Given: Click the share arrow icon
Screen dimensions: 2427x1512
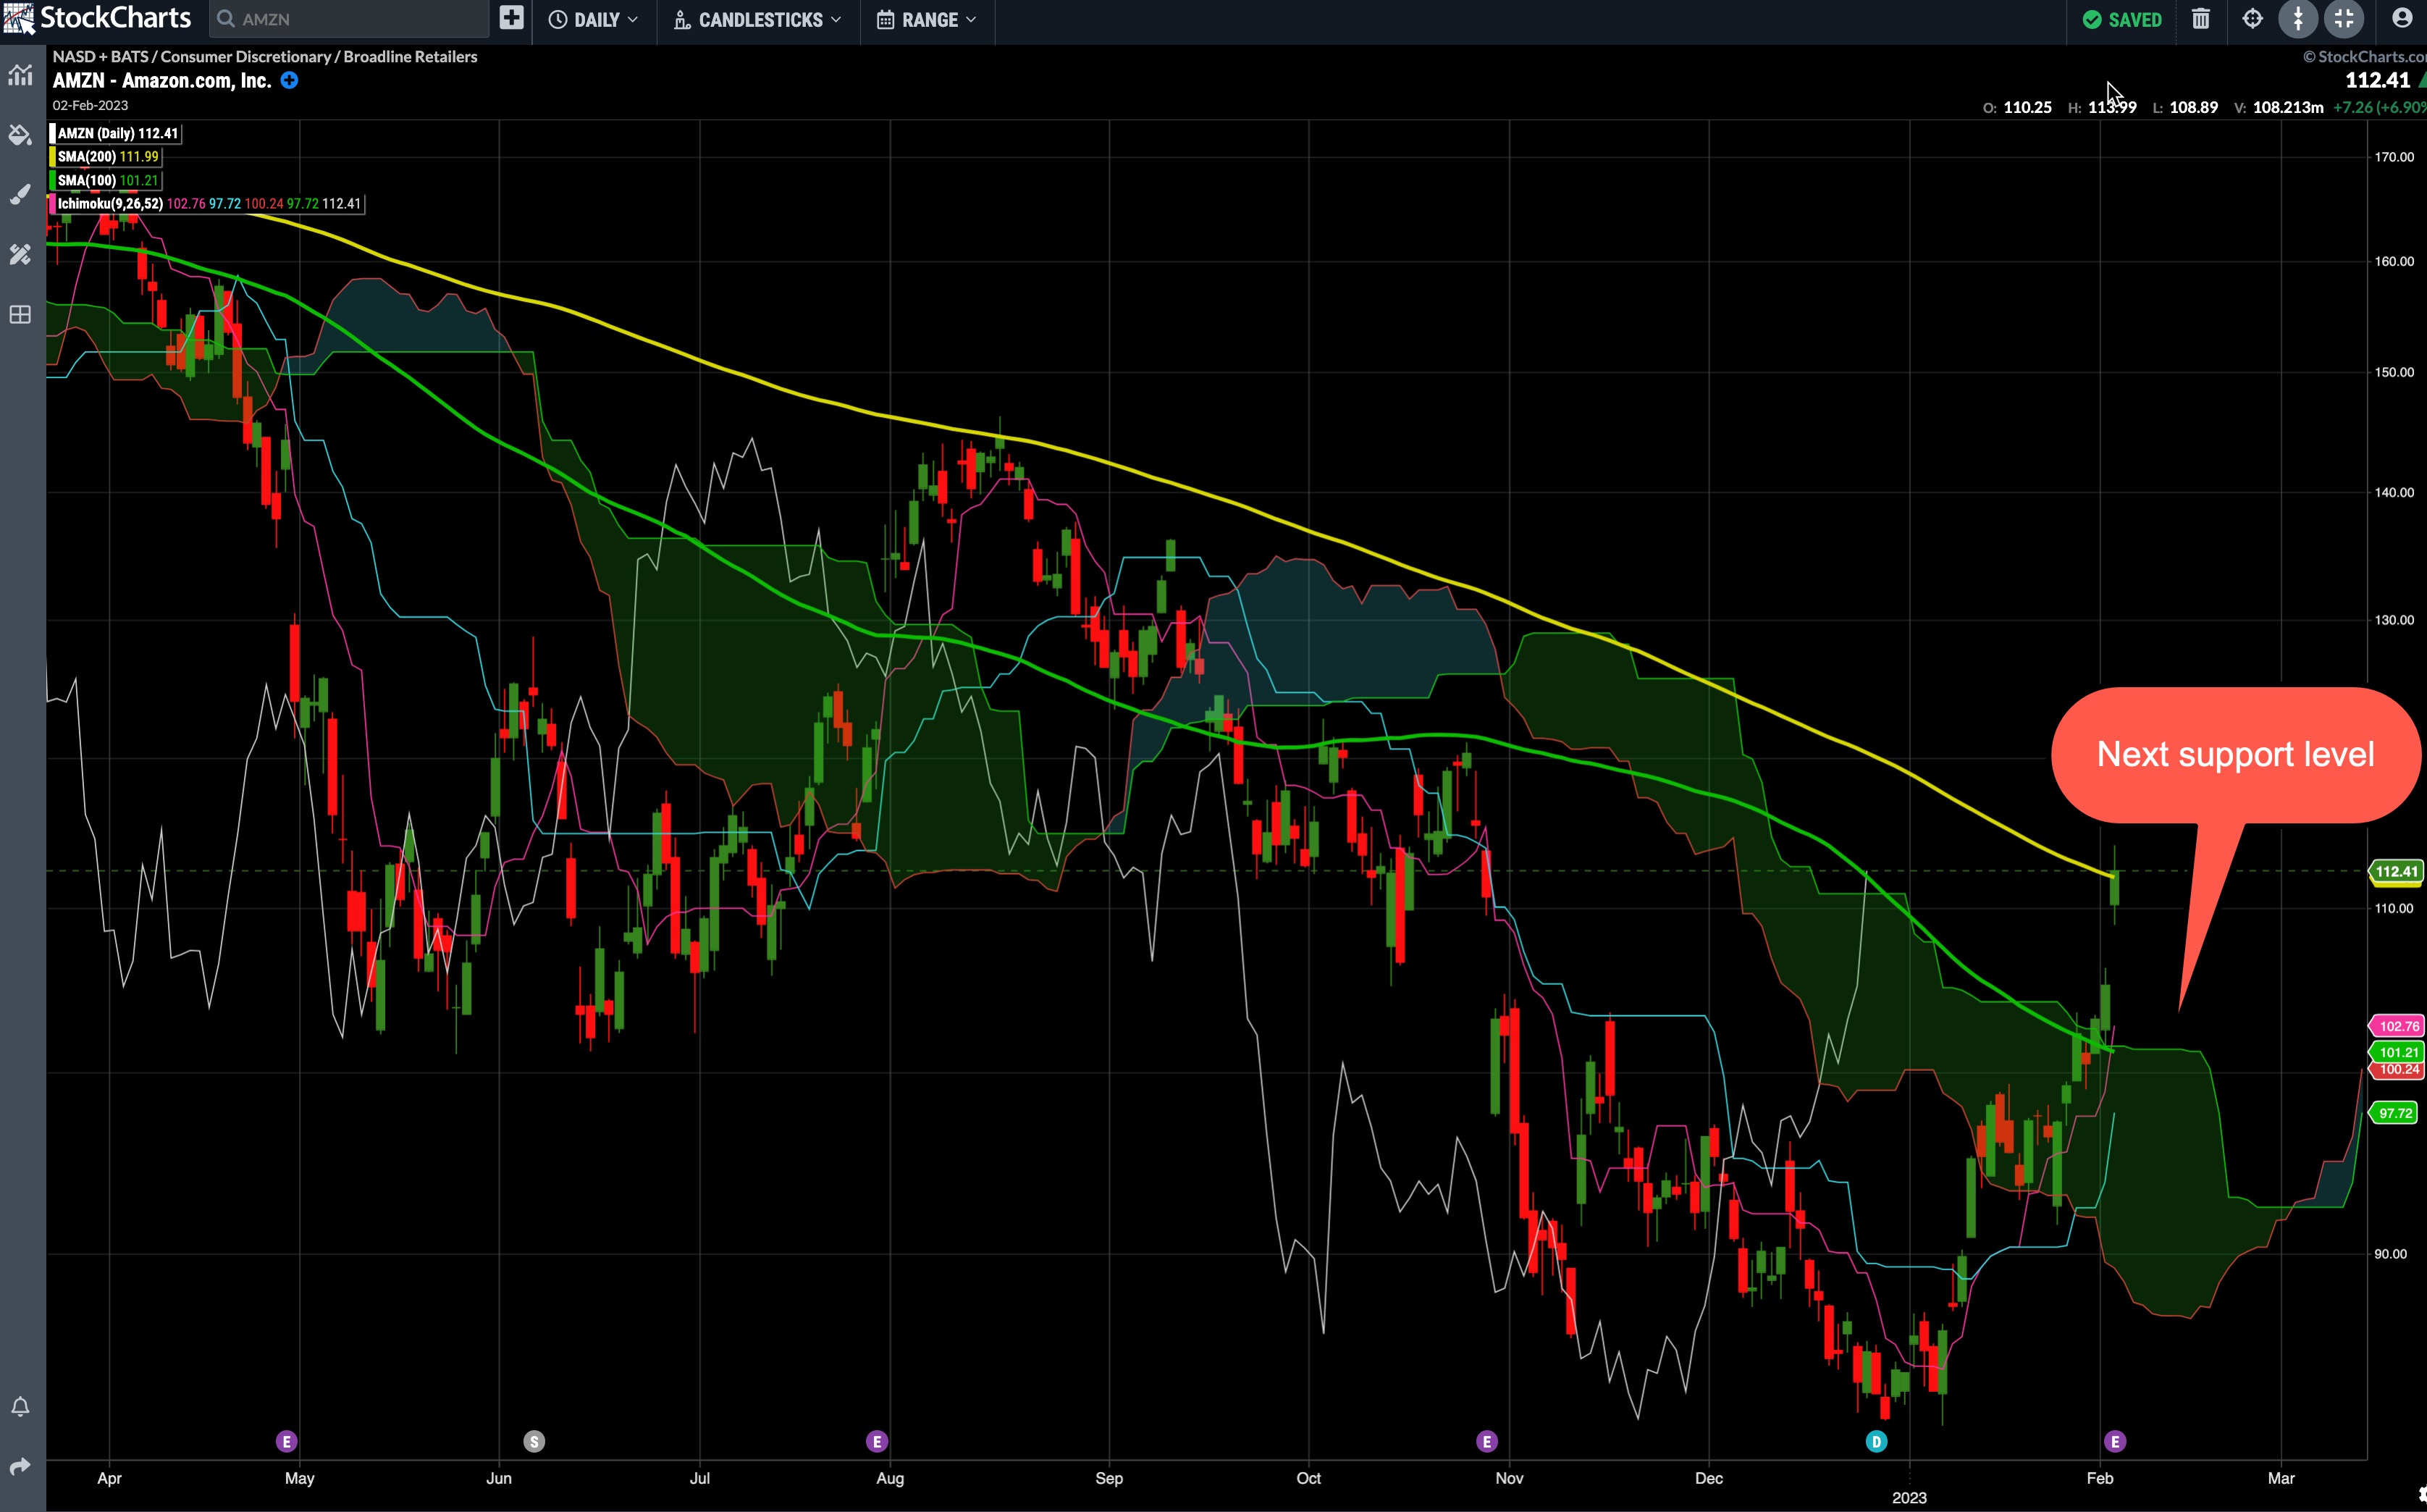Looking at the screenshot, I should (20, 1467).
